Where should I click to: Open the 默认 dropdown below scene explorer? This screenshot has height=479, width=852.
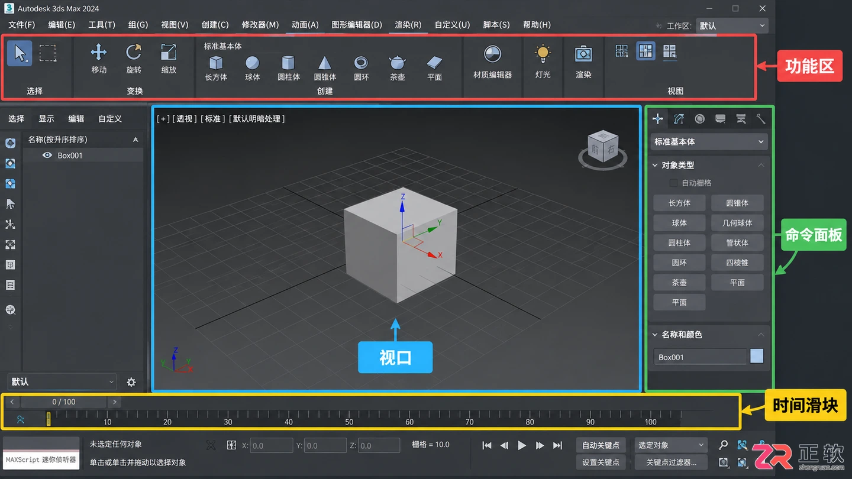pyautogui.click(x=62, y=382)
